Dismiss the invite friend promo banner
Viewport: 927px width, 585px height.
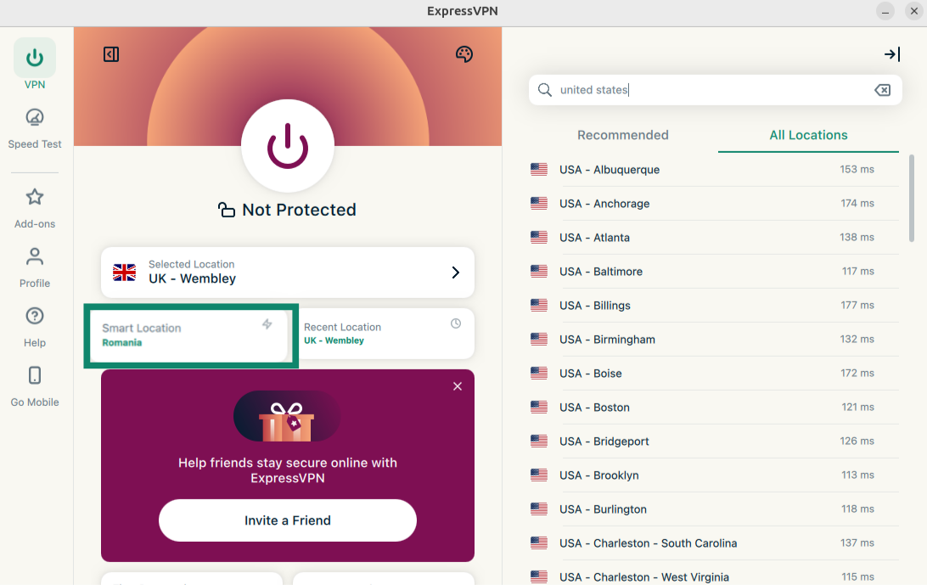pos(458,386)
